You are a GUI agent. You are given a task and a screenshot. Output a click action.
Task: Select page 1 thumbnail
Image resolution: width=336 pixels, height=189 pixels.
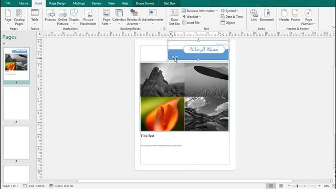point(16,64)
